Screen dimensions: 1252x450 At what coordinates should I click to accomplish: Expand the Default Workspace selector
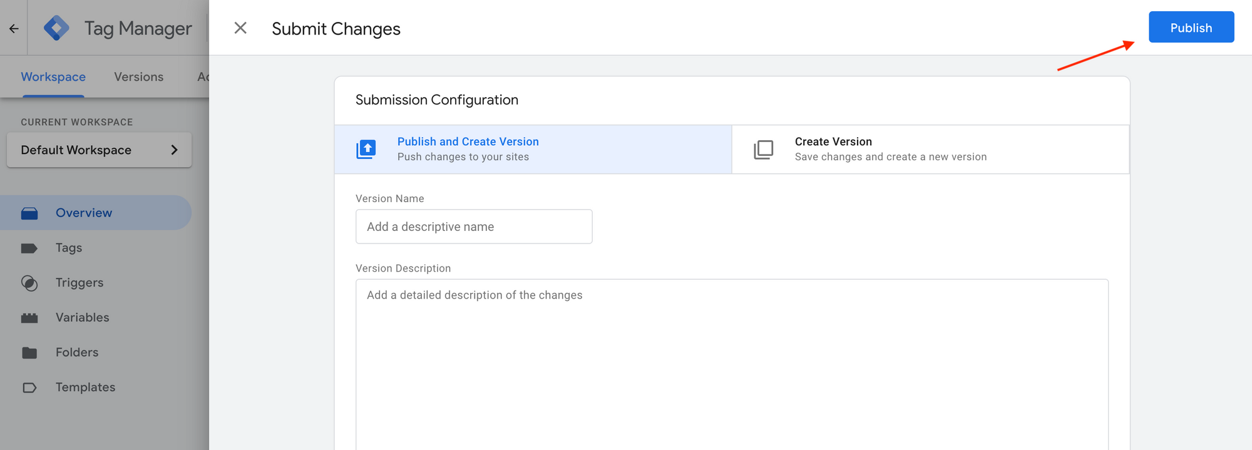[x=99, y=150]
